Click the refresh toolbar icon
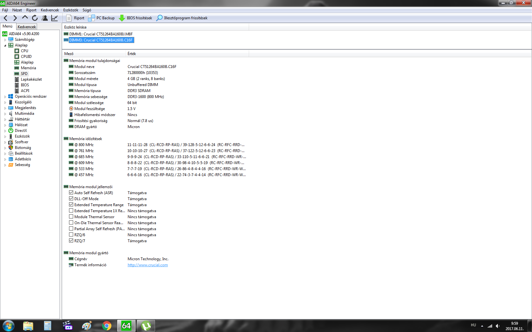 tap(35, 18)
